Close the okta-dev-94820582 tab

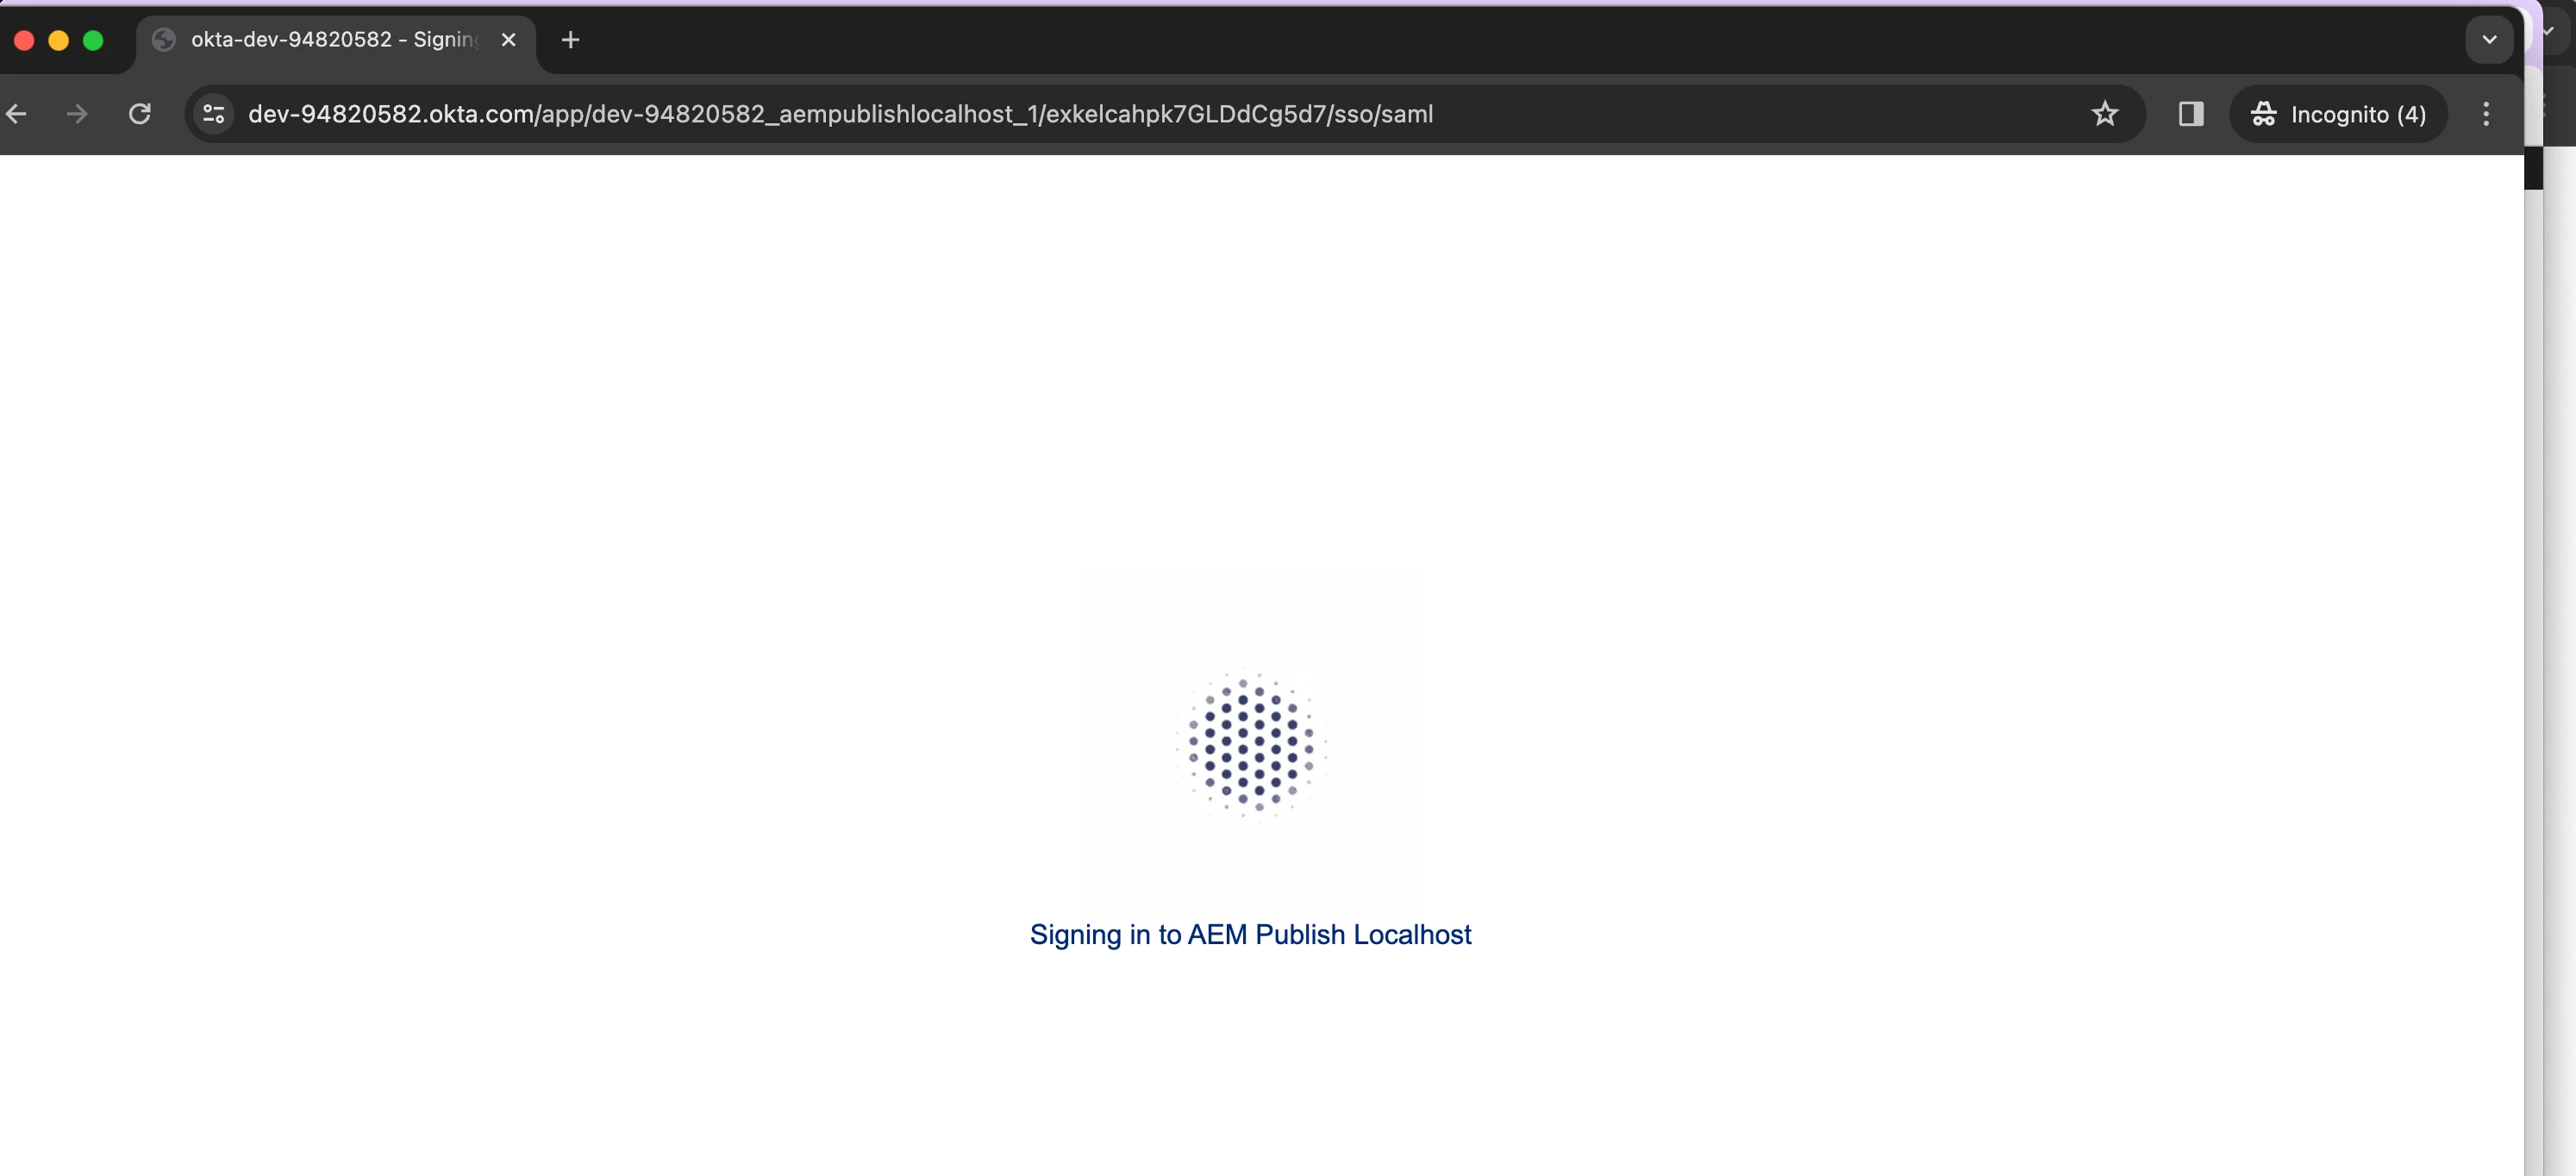tap(508, 40)
